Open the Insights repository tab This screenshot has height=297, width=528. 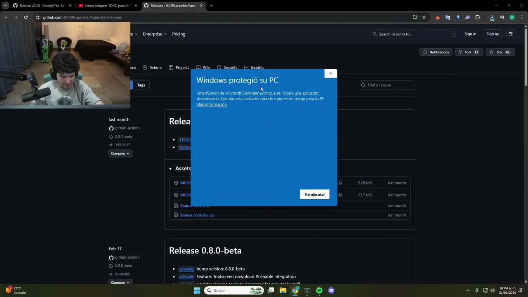click(254, 67)
